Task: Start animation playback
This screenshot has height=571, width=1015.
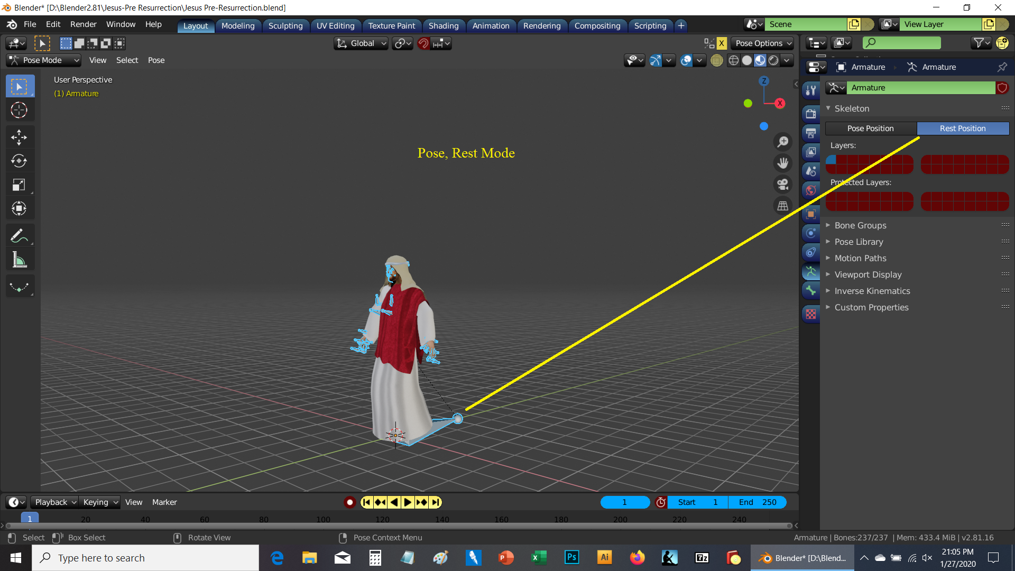Action: click(408, 502)
